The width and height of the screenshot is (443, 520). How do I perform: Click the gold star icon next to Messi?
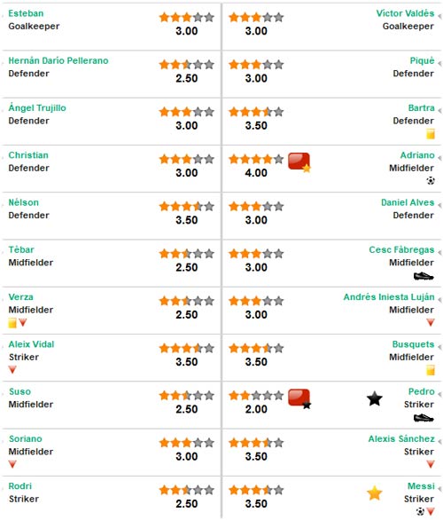coord(375,492)
